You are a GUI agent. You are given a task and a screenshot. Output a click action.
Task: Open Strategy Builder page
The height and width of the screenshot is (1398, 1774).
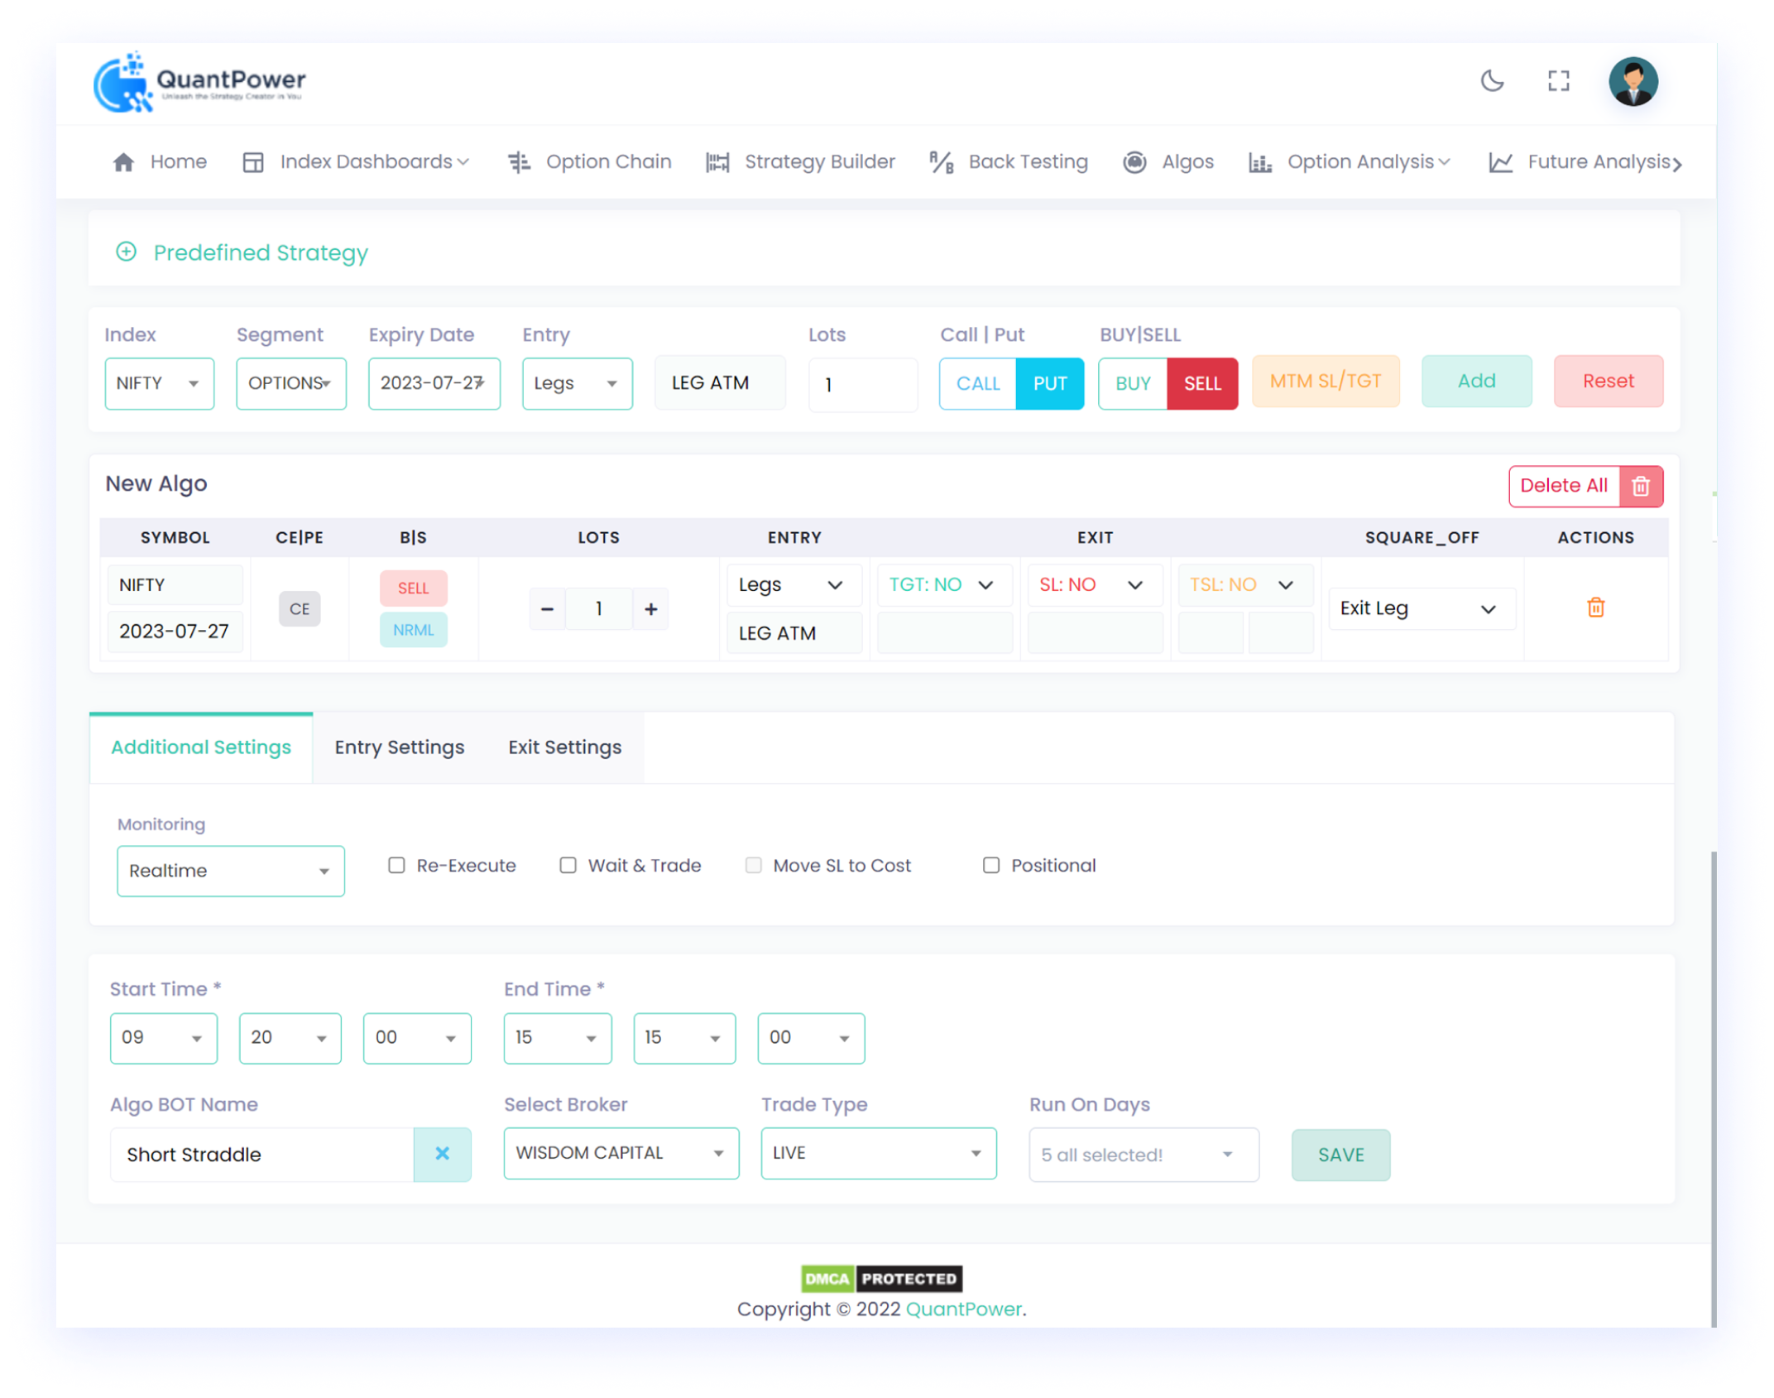click(x=800, y=161)
